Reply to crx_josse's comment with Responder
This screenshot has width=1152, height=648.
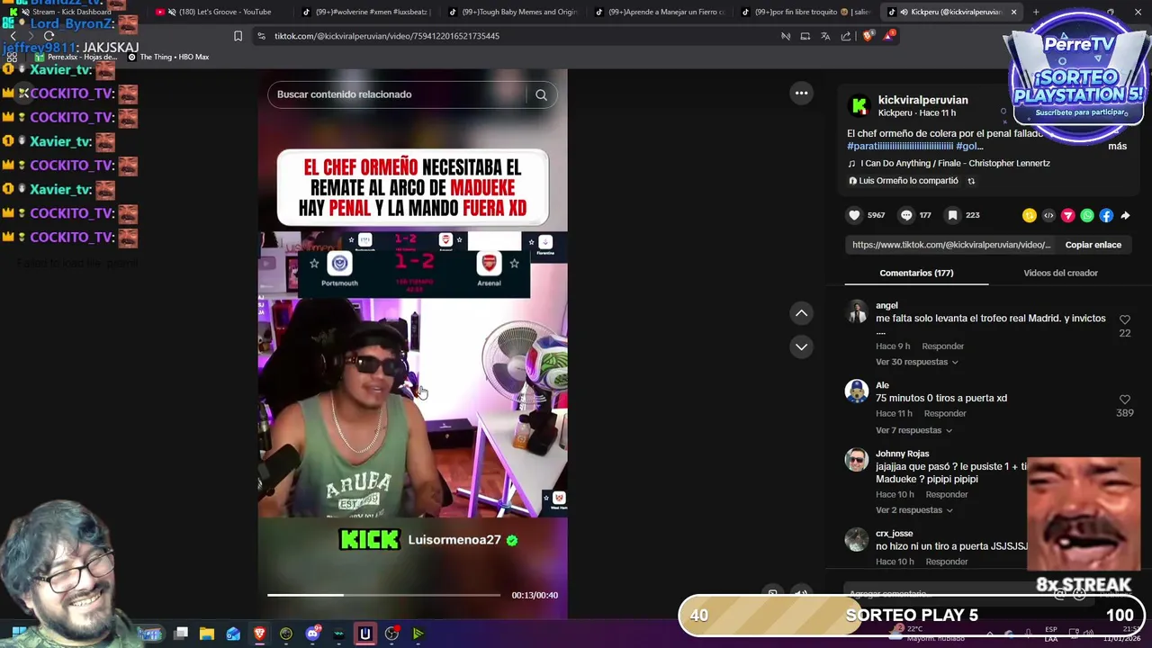(x=946, y=562)
